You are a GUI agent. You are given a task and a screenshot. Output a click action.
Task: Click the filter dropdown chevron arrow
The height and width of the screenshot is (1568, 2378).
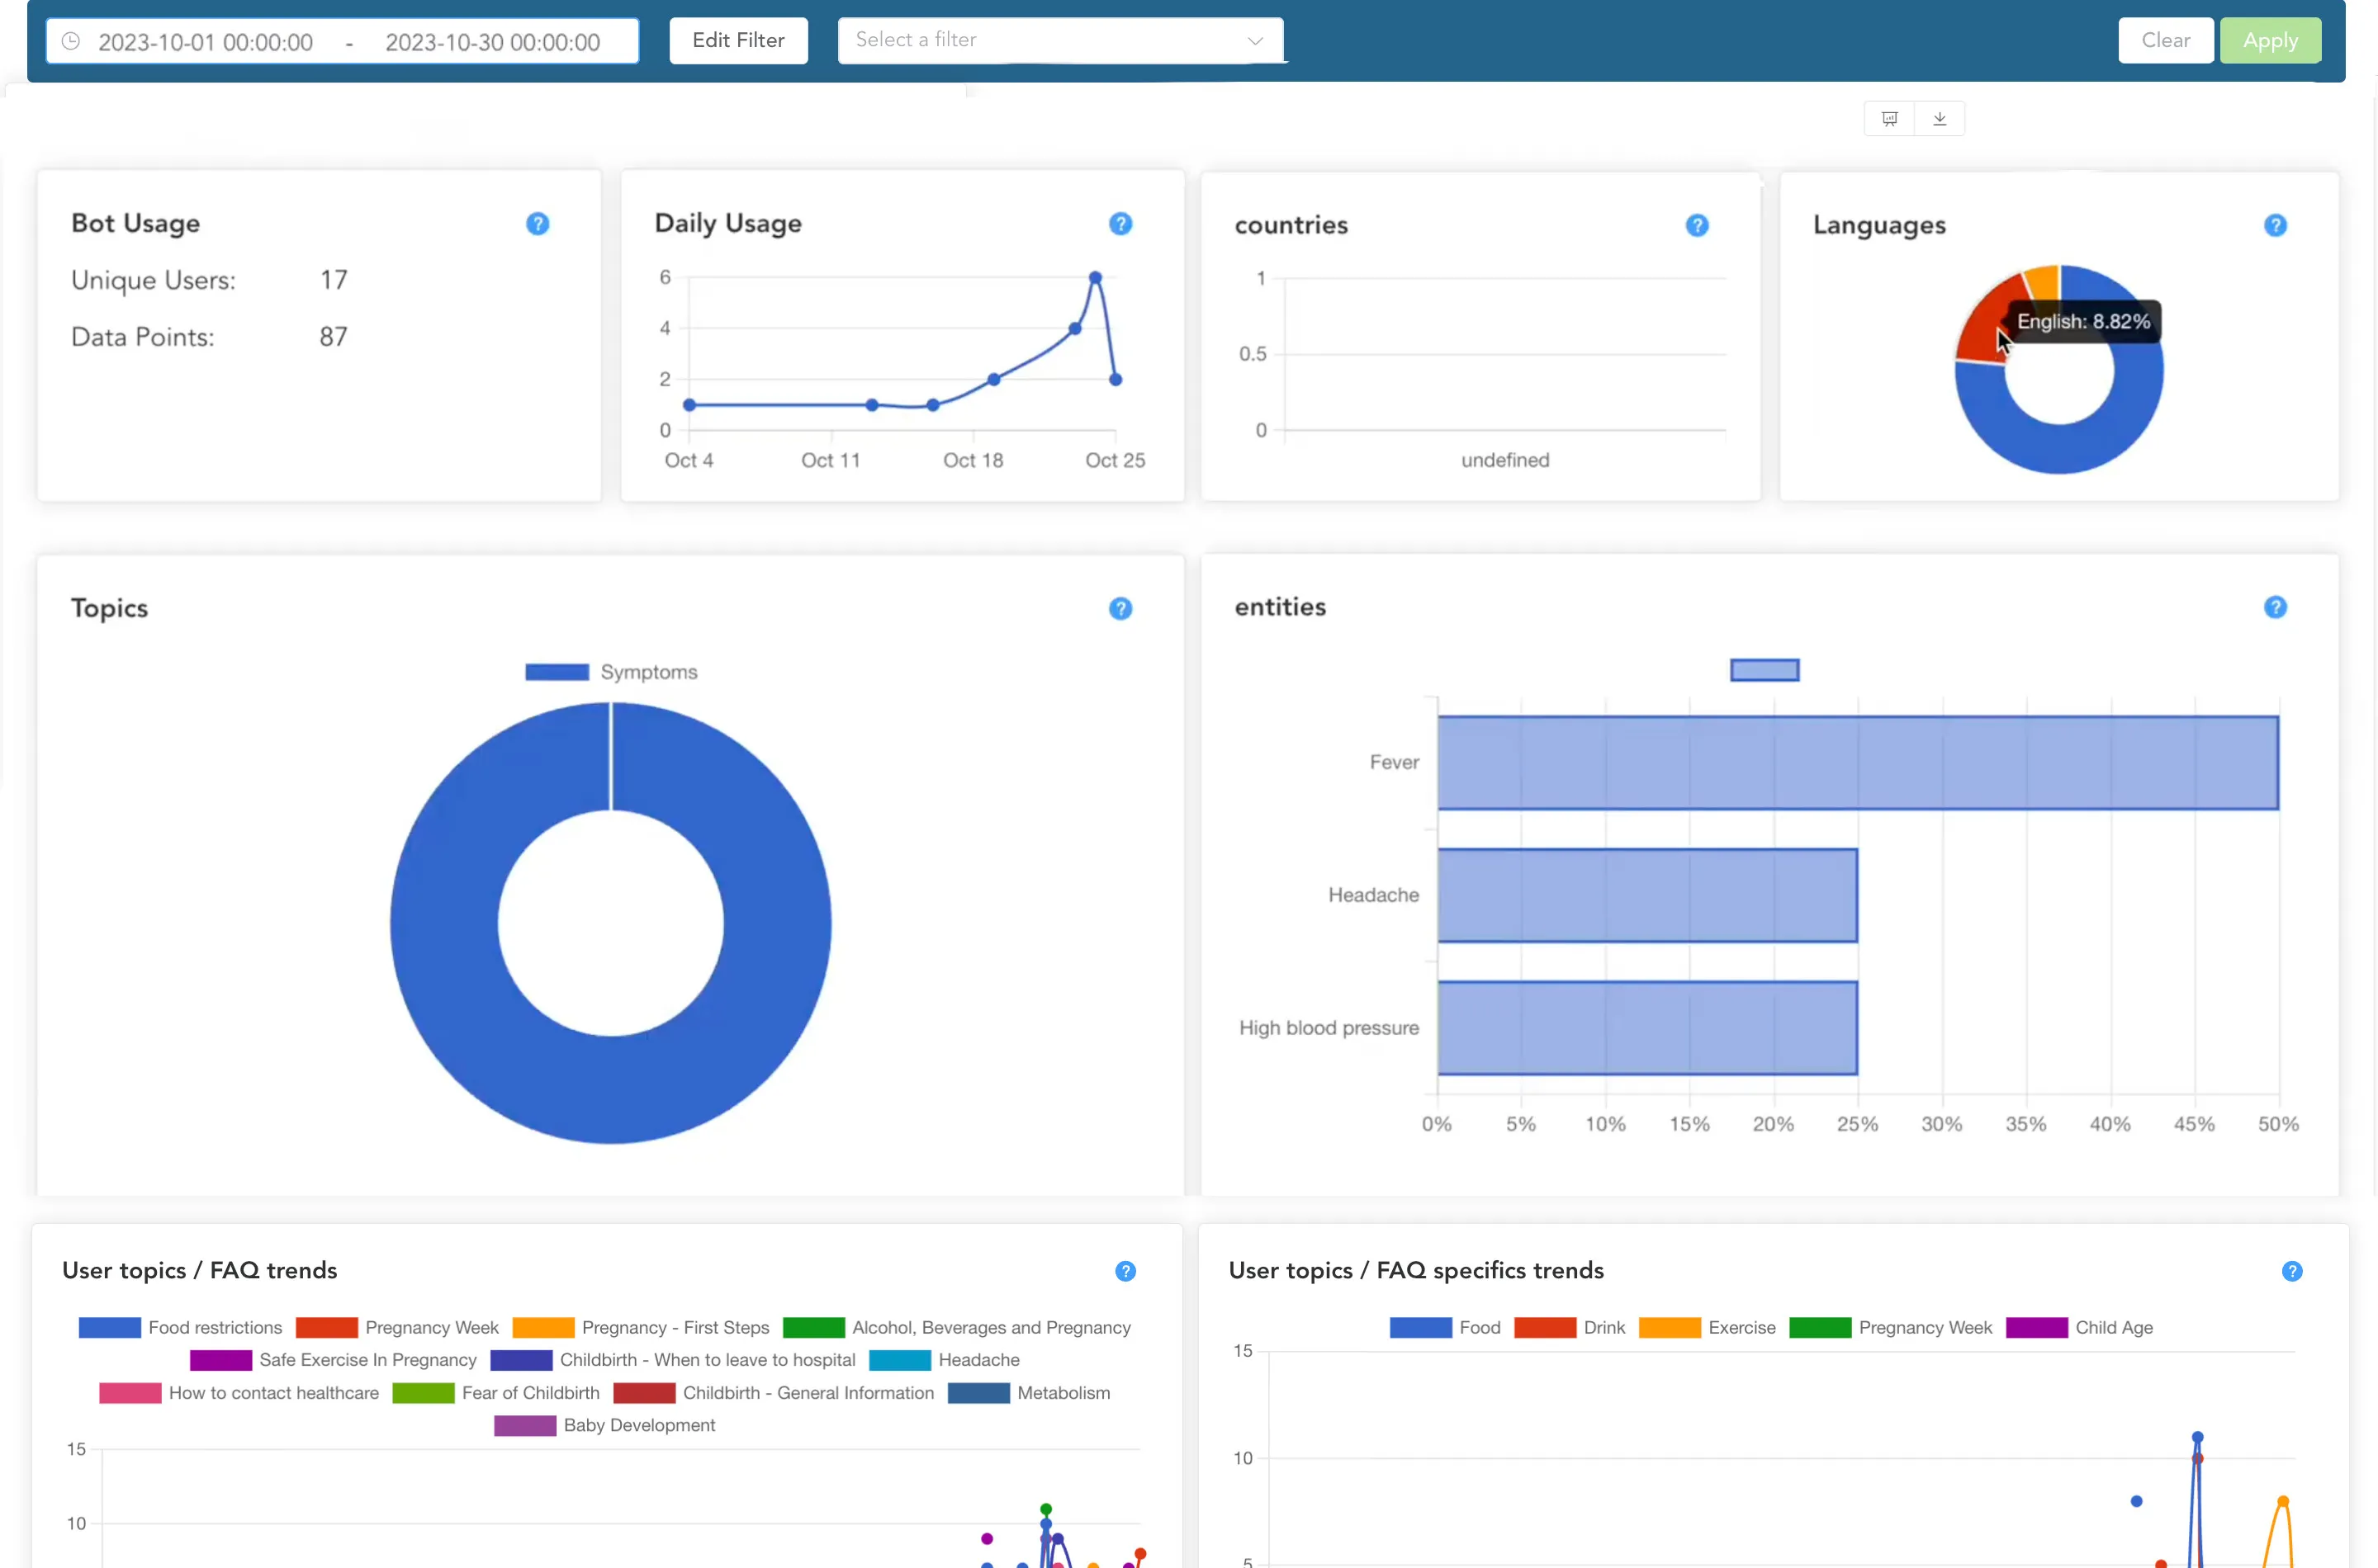(x=1254, y=41)
